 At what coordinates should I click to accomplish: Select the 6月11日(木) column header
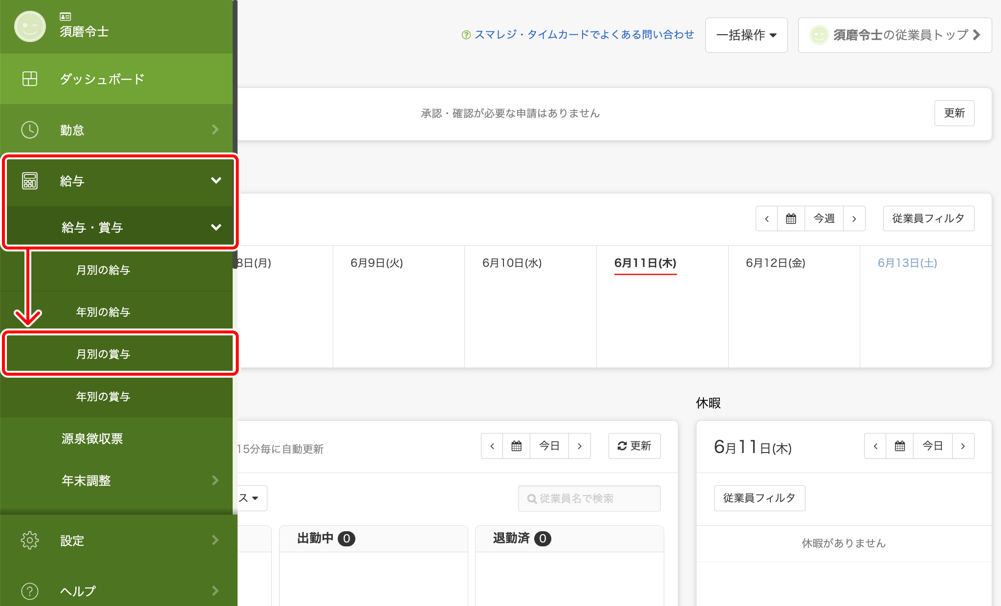coord(645,263)
